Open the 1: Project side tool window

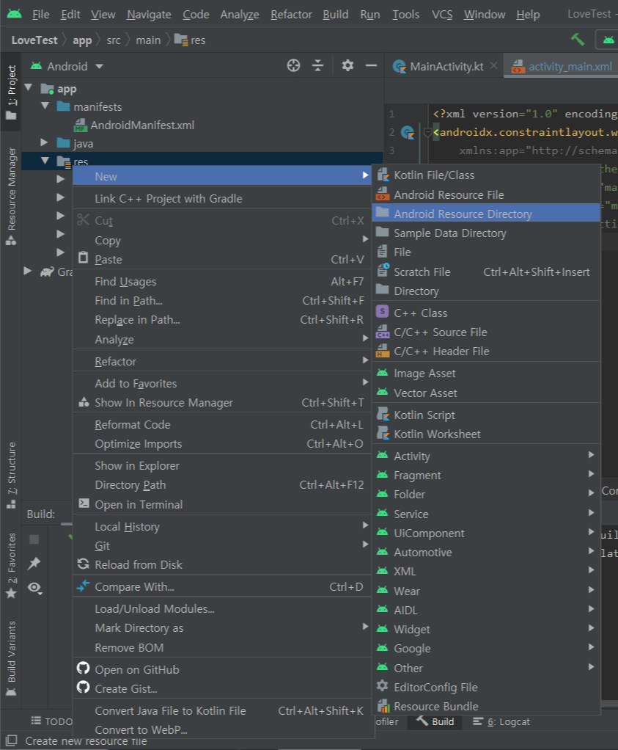[x=11, y=92]
